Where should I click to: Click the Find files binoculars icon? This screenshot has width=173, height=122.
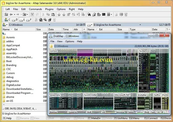(x=89, y=15)
